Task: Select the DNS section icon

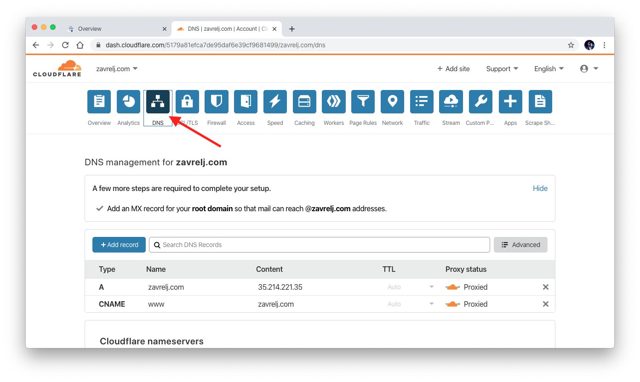Action: click(158, 101)
